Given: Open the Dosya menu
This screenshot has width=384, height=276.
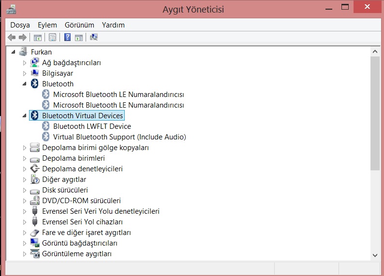Looking at the screenshot, I should tap(20, 25).
